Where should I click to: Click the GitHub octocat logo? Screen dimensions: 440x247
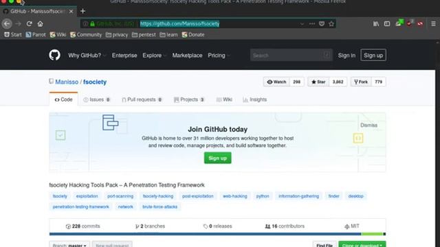54,55
